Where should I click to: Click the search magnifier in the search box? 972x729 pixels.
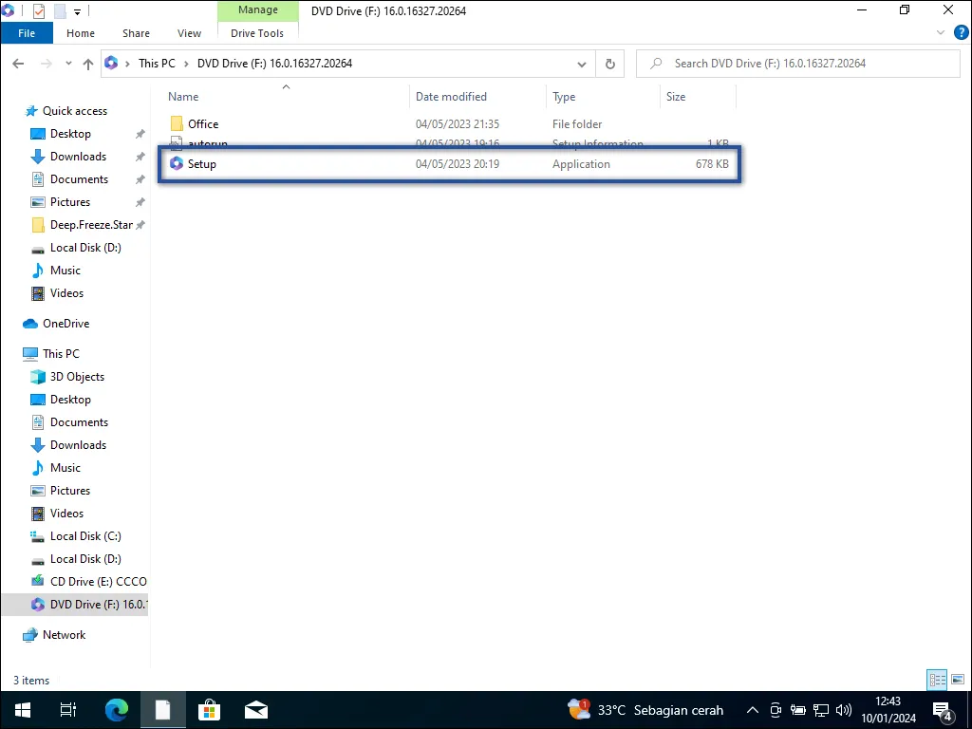654,64
